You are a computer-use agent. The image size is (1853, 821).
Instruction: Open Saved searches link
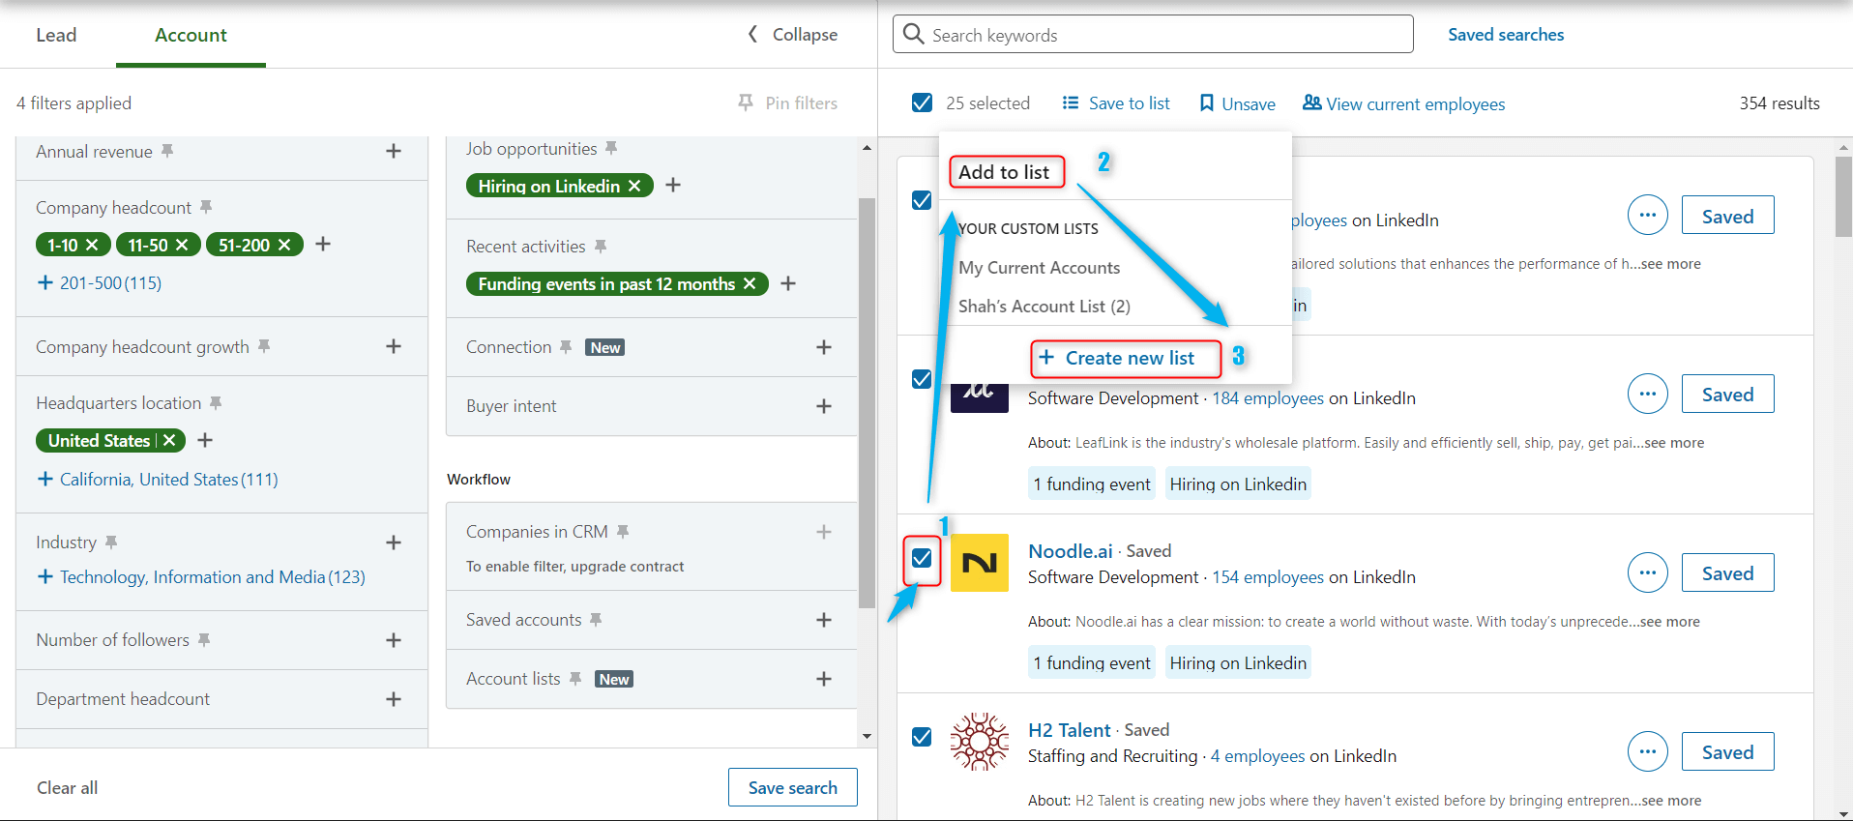[x=1506, y=35]
